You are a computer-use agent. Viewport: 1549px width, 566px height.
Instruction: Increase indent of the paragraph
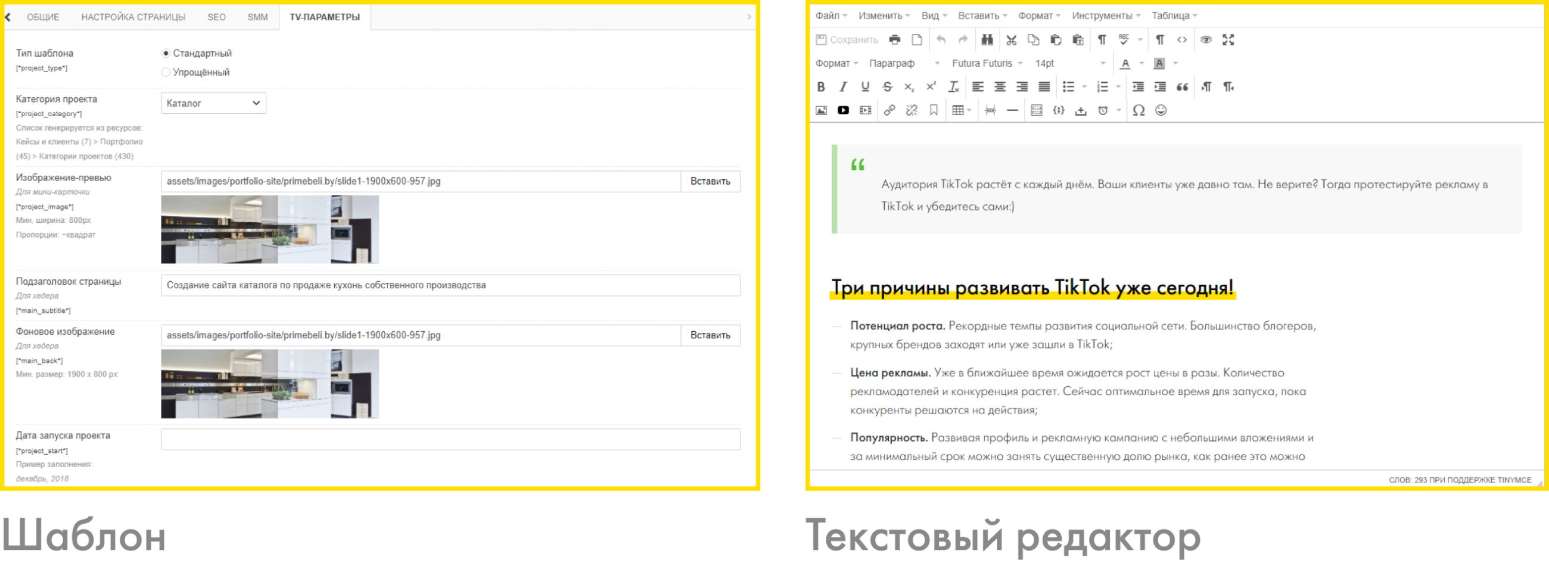1160,86
